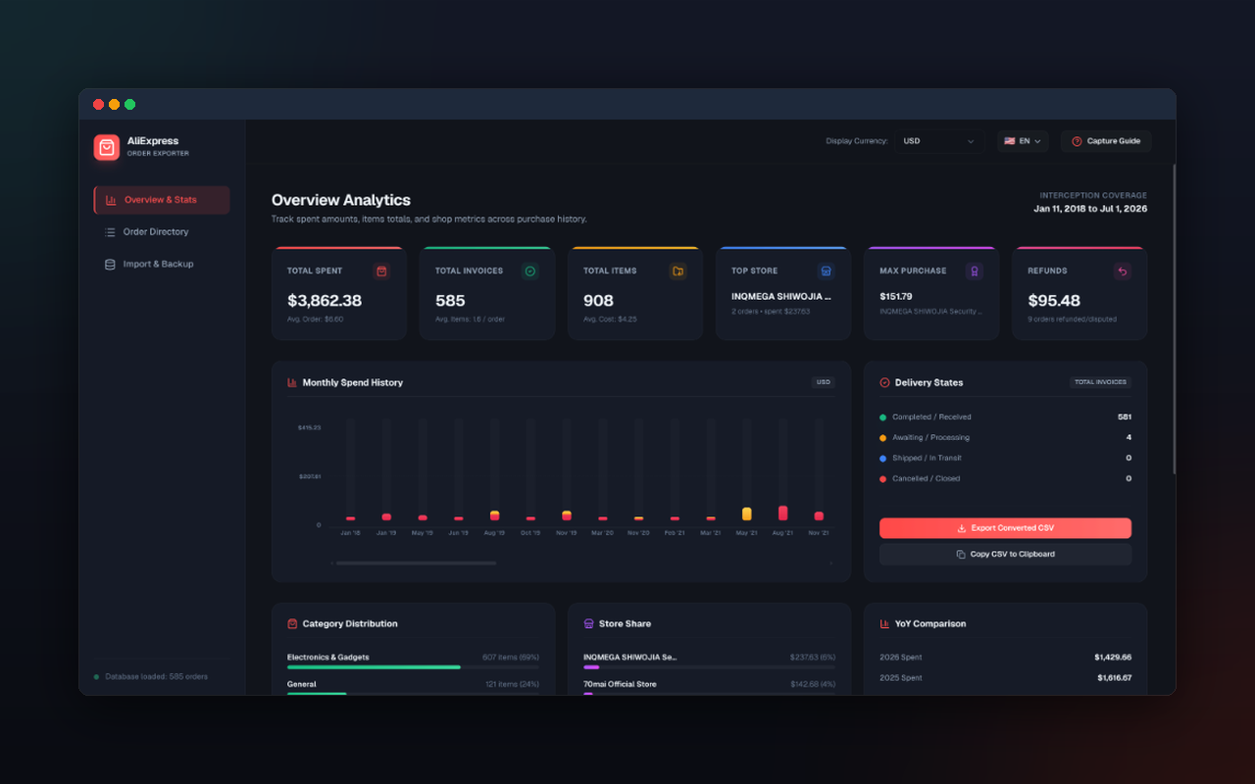Viewport: 1255px width, 784px height.
Task: Click the page vertical scrollbar
Action: tap(1173, 318)
